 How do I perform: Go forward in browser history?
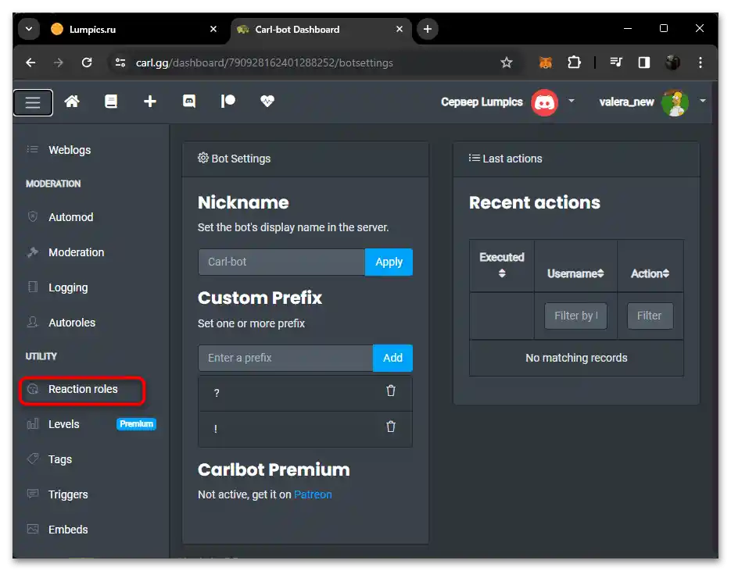point(59,62)
